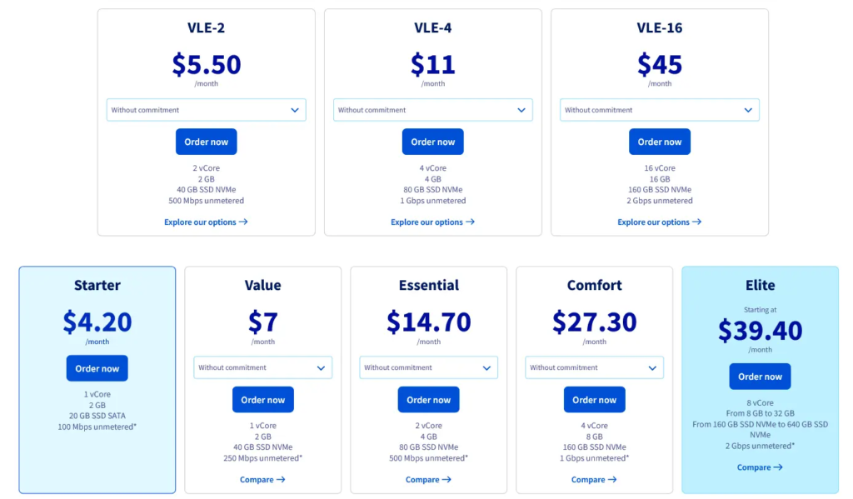Click Order now under the Essential plan
Screen dimensions: 853x499
(x=429, y=400)
